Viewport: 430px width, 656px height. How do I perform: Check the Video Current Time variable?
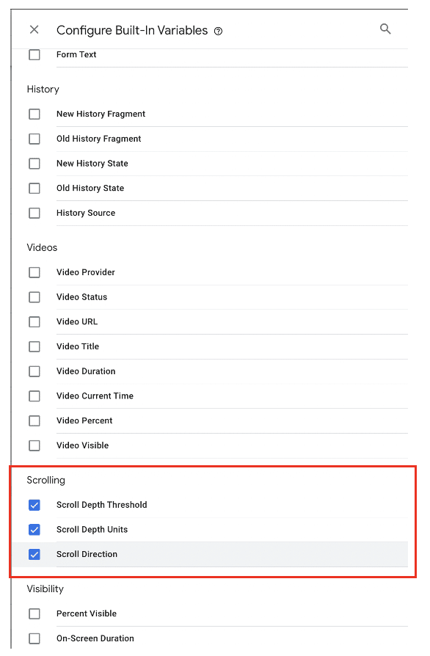tap(34, 396)
